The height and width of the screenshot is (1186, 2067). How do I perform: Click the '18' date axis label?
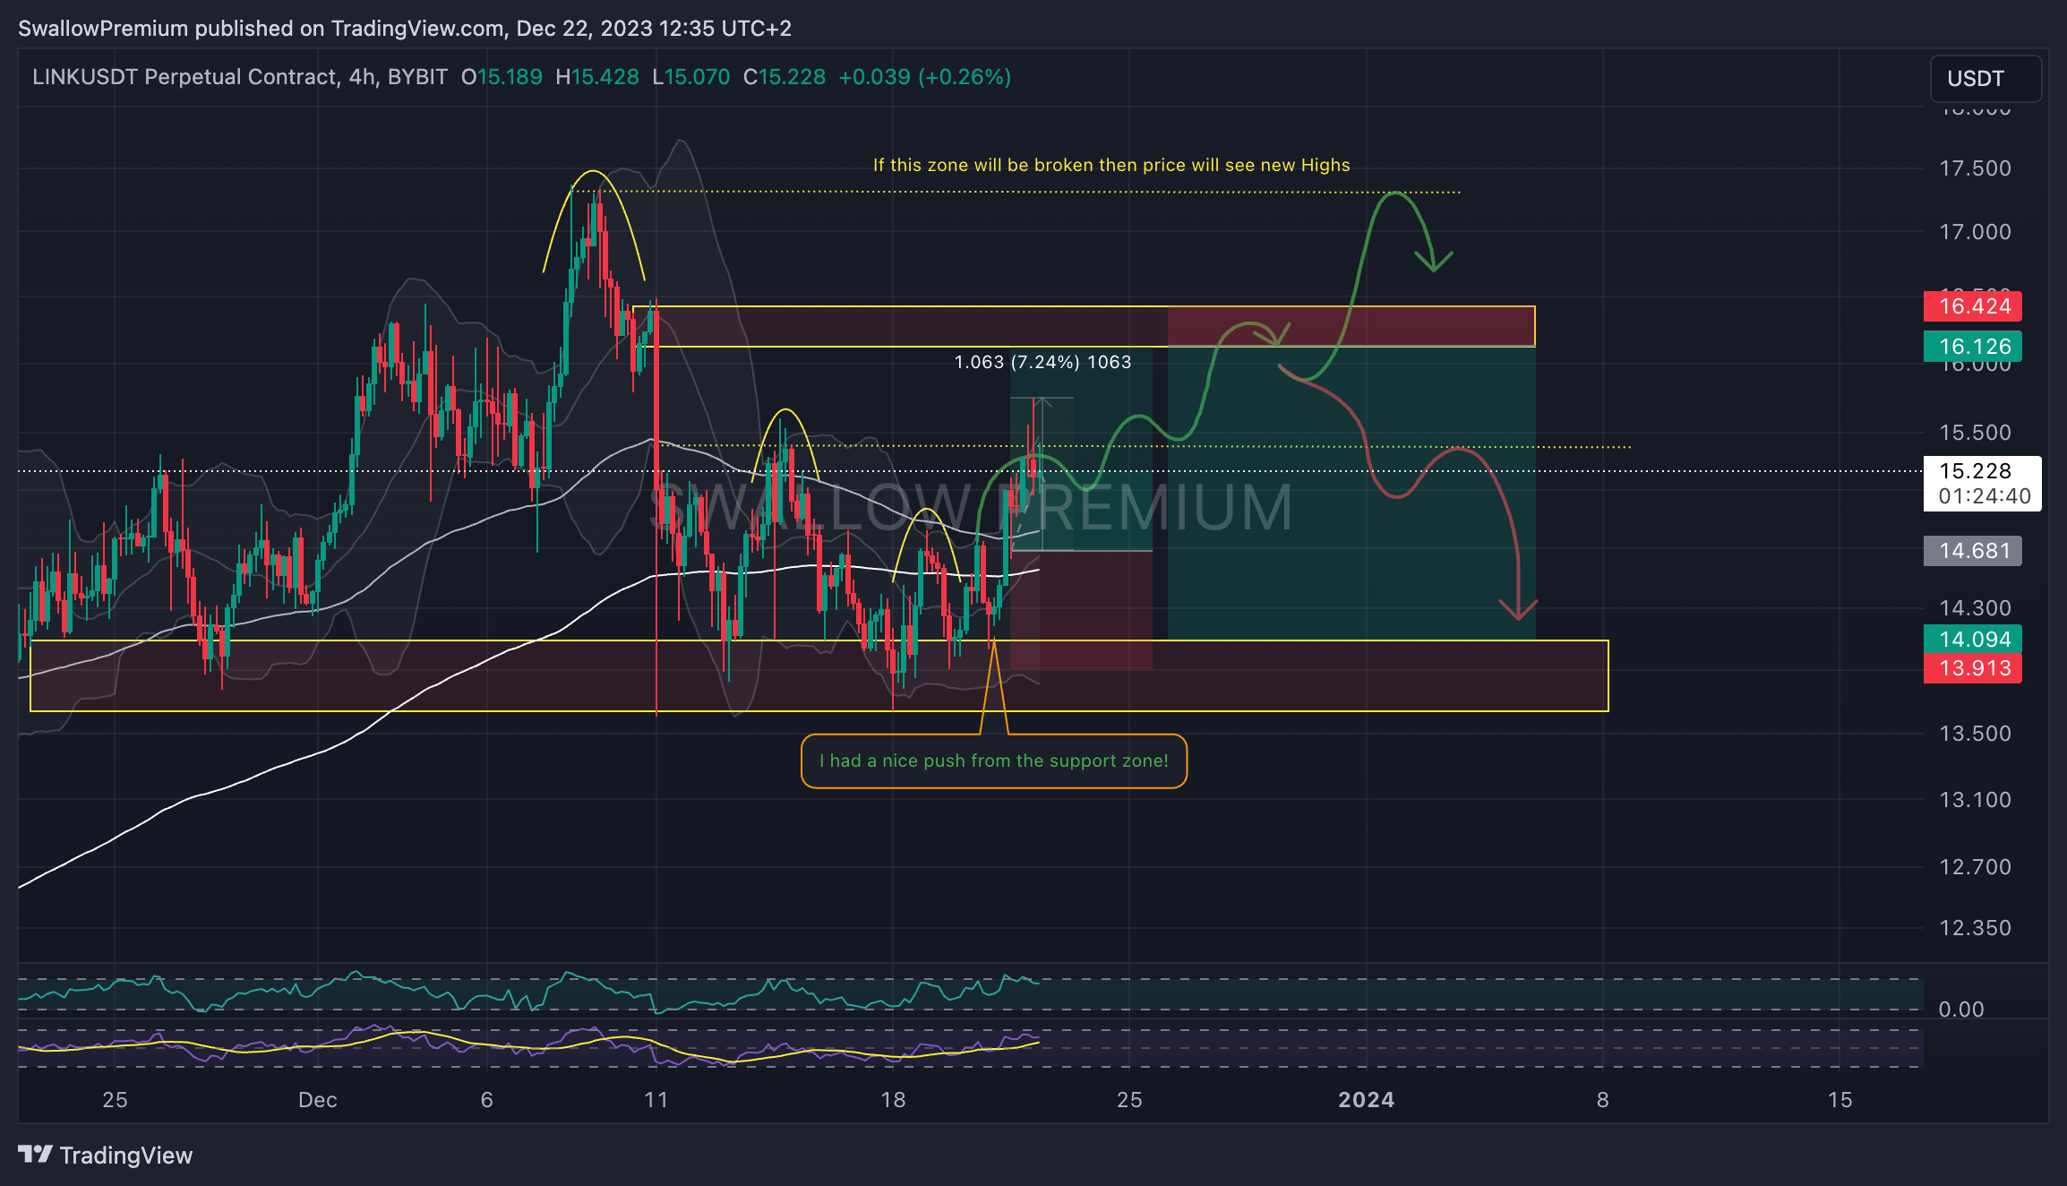[x=893, y=1100]
